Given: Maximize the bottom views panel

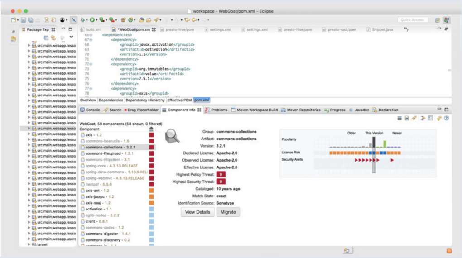Looking at the screenshot, I should [x=447, y=109].
